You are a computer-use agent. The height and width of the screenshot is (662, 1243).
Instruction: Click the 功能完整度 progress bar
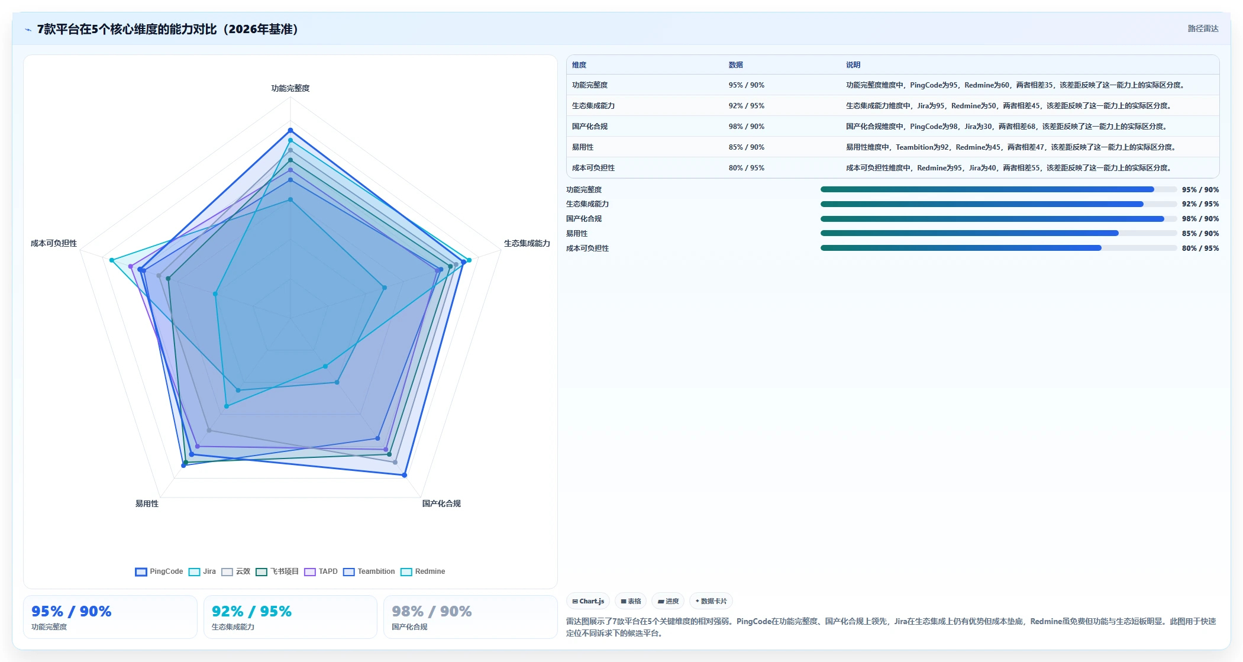tap(998, 189)
